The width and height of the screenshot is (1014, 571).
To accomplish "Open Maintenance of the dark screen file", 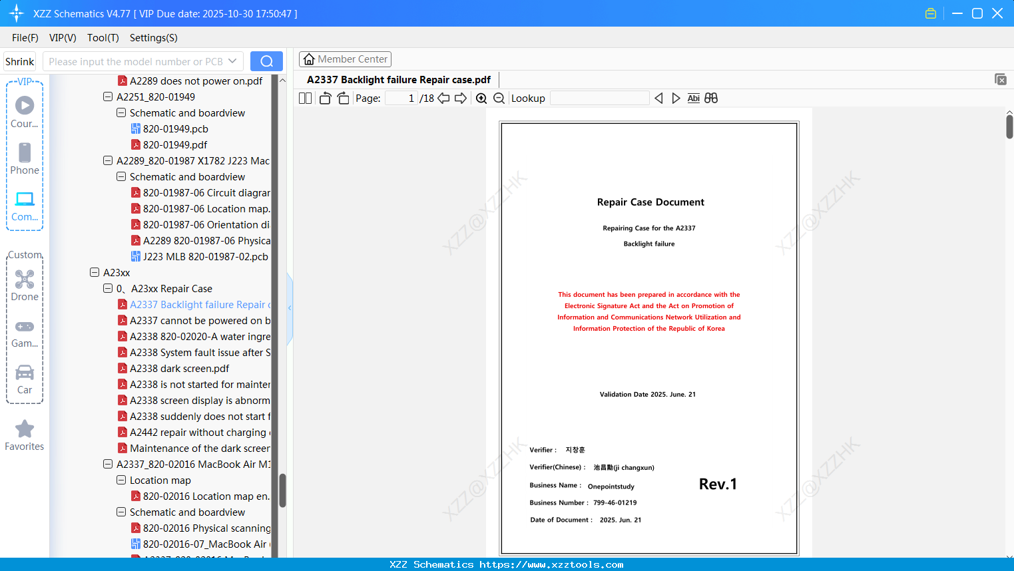I will coord(194,448).
